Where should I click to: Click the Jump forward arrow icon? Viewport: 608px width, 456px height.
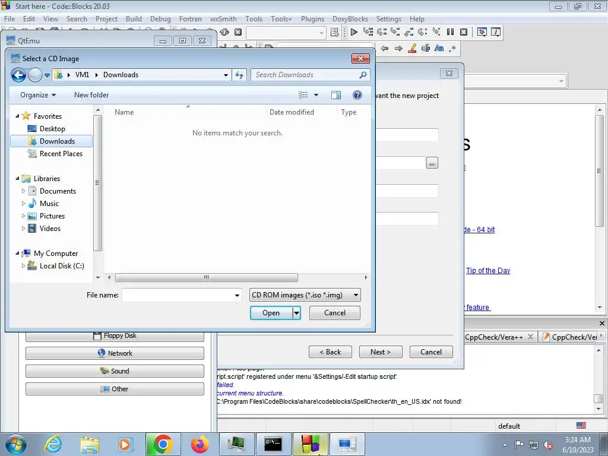398,49
